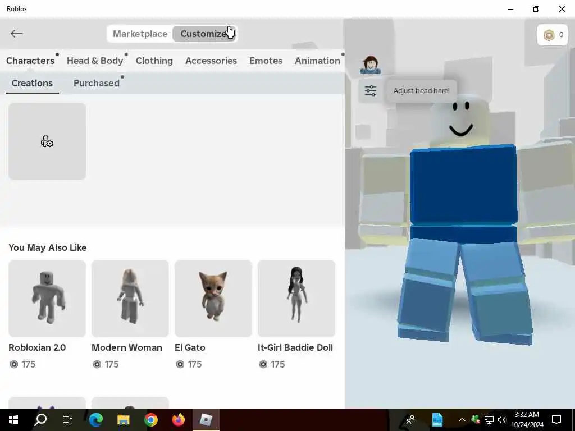
Task: Open the Head & Body tab
Action: 95,61
